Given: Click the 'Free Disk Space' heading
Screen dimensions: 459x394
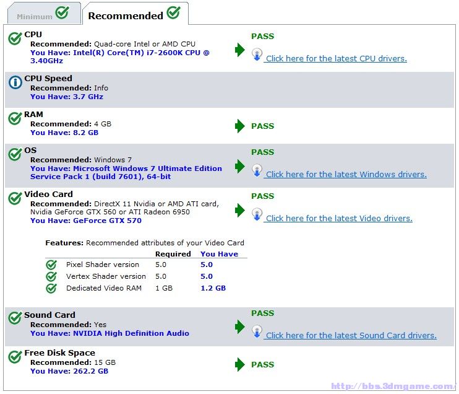Looking at the screenshot, I should [60, 353].
